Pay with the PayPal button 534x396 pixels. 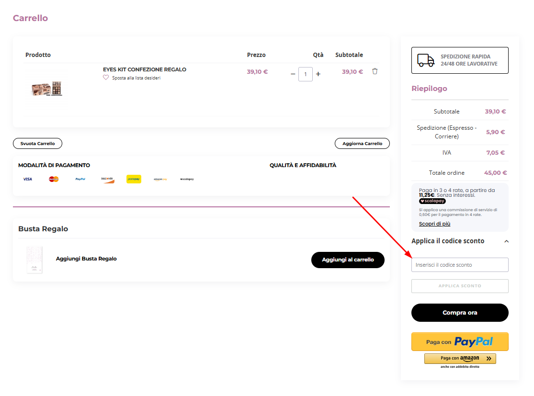pyautogui.click(x=460, y=342)
